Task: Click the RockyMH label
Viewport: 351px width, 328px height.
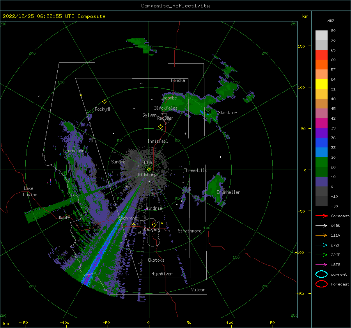Action: tap(103, 109)
